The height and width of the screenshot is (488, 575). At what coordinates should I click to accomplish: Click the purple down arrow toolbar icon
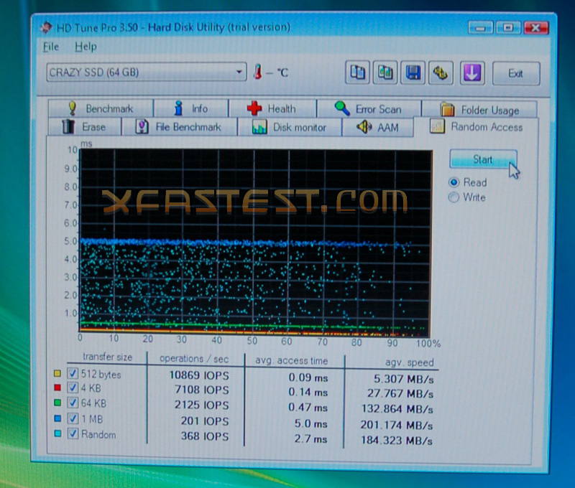tap(472, 73)
